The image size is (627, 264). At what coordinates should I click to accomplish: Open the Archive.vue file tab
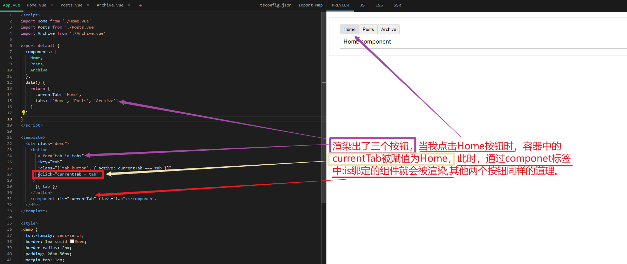[110, 5]
